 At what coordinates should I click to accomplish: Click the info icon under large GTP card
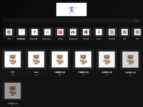tap(13, 75)
